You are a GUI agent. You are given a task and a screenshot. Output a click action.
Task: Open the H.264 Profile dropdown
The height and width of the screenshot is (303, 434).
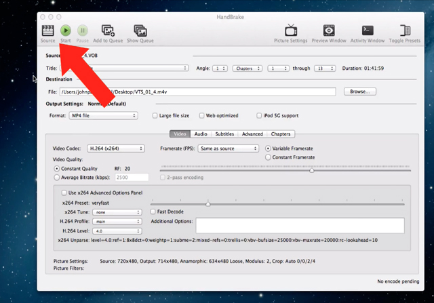pyautogui.click(x=117, y=222)
